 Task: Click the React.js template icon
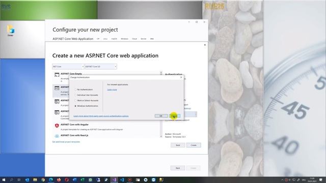[57, 136]
